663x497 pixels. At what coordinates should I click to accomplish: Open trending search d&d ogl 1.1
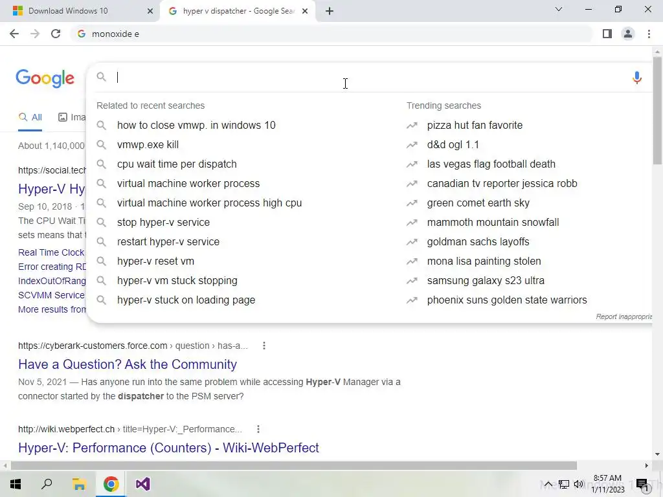(x=453, y=144)
